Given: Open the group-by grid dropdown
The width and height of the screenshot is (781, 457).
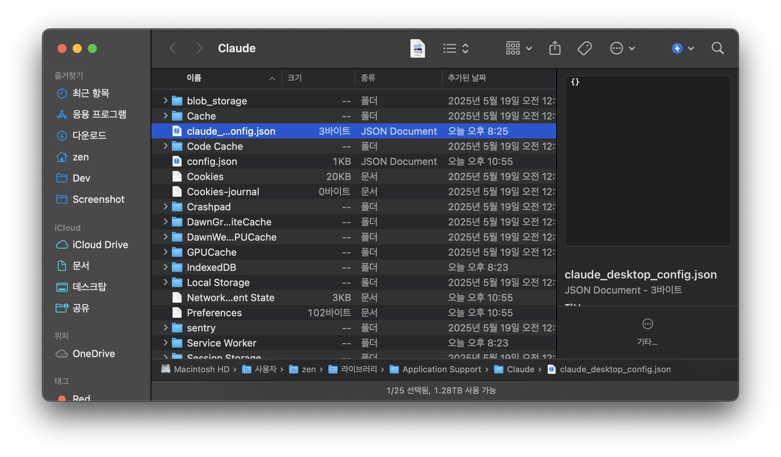Looking at the screenshot, I should coord(519,48).
